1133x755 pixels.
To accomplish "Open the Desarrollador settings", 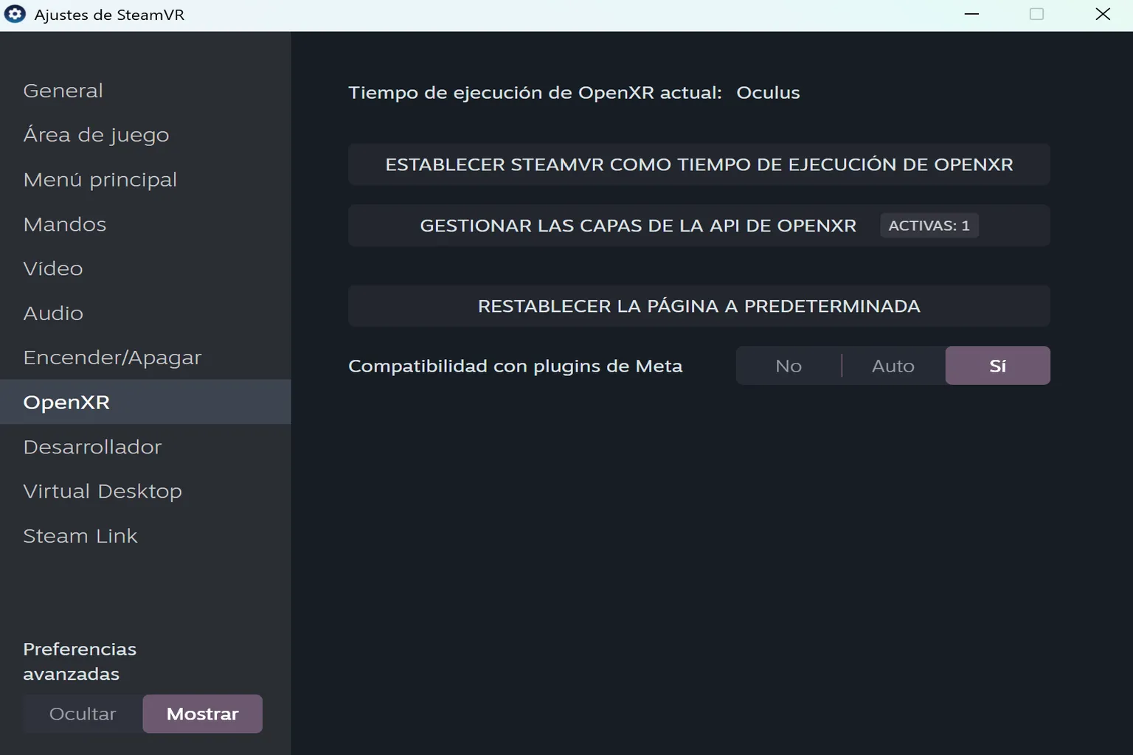I will coord(145,447).
